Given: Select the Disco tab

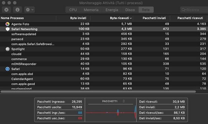Looking at the screenshot, I should (130, 10).
